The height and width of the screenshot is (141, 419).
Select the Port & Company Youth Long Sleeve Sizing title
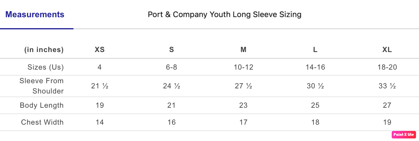pyautogui.click(x=224, y=15)
